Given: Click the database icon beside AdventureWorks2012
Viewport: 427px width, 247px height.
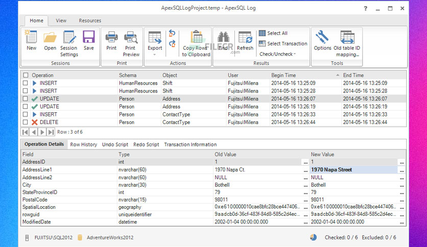Looking at the screenshot, I should (x=80, y=237).
